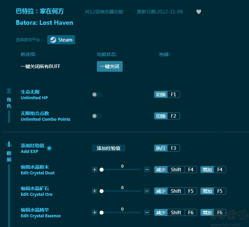Viewport: 249px width, 227px height.
Task: Click 减少 Shift F5 hotkey button
Action: (176, 191)
